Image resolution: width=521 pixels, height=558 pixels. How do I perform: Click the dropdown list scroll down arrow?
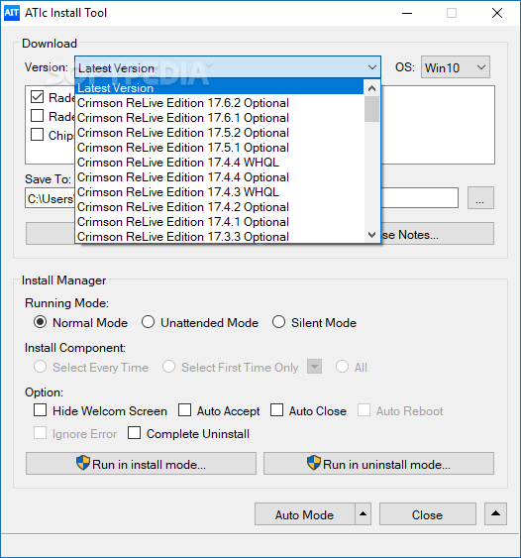tap(372, 235)
